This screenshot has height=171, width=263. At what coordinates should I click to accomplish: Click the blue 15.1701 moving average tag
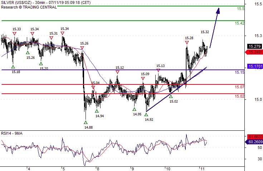pyautogui.click(x=255, y=66)
